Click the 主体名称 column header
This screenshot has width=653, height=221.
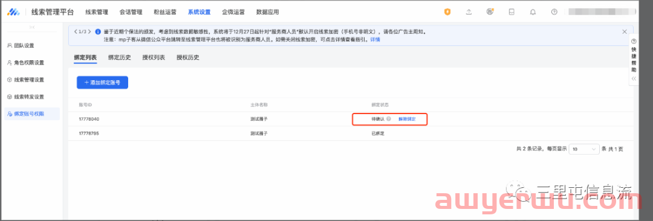tap(259, 104)
